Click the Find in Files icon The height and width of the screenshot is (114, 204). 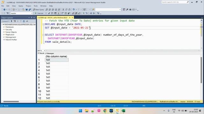[93, 9]
